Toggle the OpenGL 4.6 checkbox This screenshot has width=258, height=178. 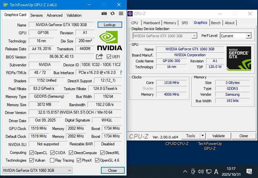coord(97,160)
